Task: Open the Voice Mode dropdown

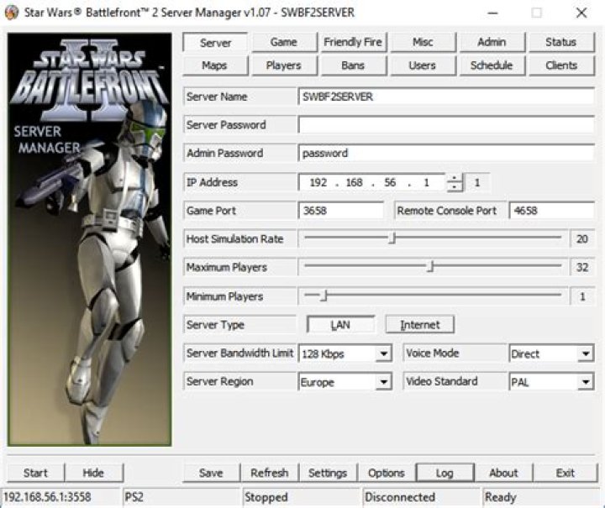Action: coord(586,354)
